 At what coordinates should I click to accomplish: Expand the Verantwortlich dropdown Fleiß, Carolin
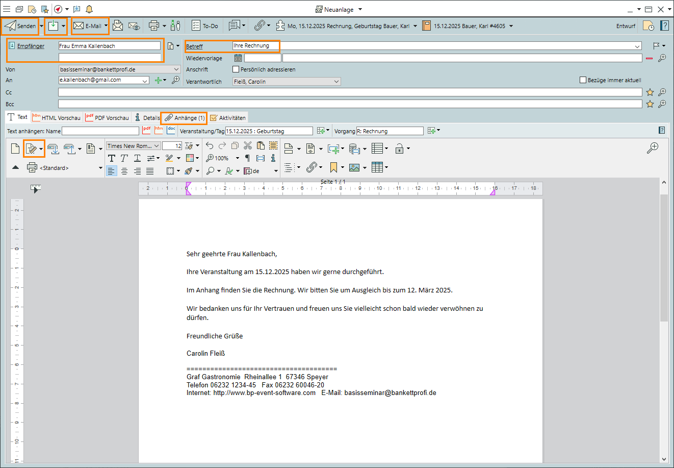(336, 82)
